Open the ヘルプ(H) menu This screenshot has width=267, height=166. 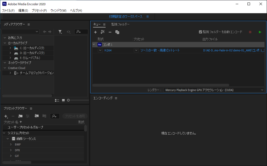click(76, 11)
